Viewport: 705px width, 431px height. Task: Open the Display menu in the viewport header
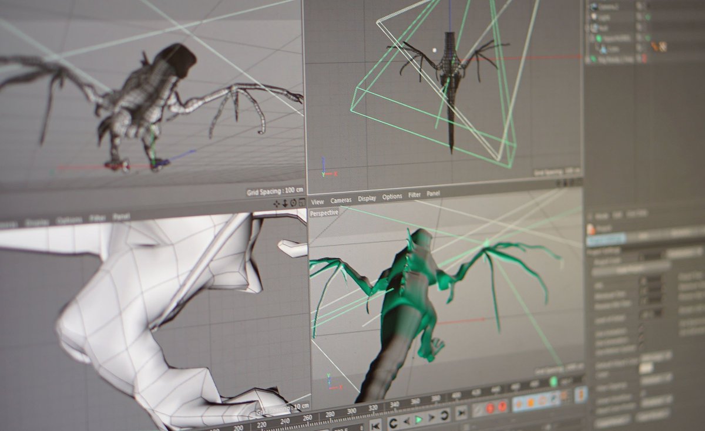tap(368, 198)
